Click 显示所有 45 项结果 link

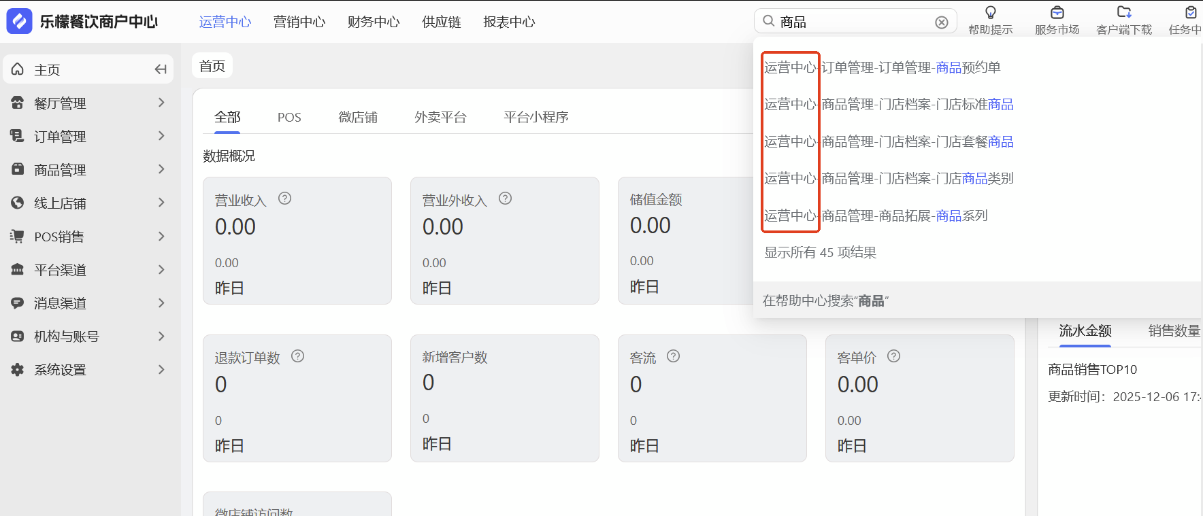tap(821, 253)
